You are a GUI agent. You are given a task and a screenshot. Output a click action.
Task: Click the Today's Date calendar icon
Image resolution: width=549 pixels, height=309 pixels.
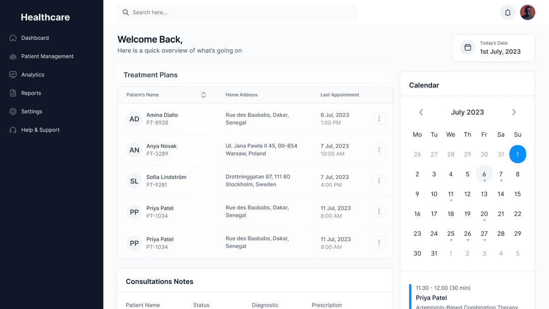[468, 47]
